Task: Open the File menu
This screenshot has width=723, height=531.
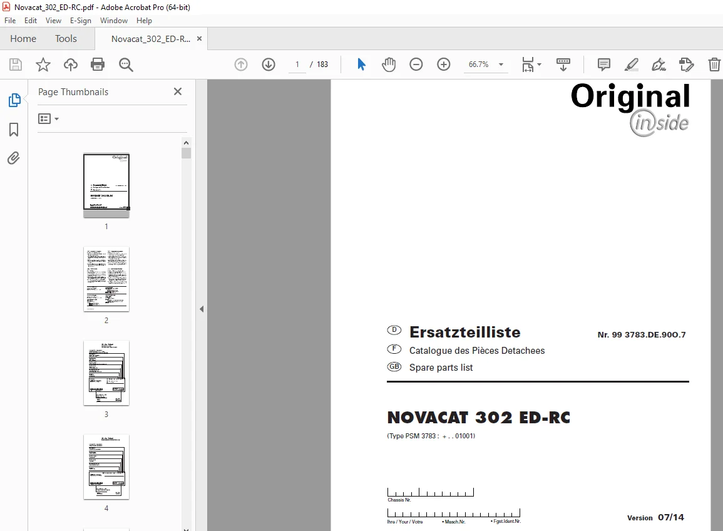Action: click(10, 21)
